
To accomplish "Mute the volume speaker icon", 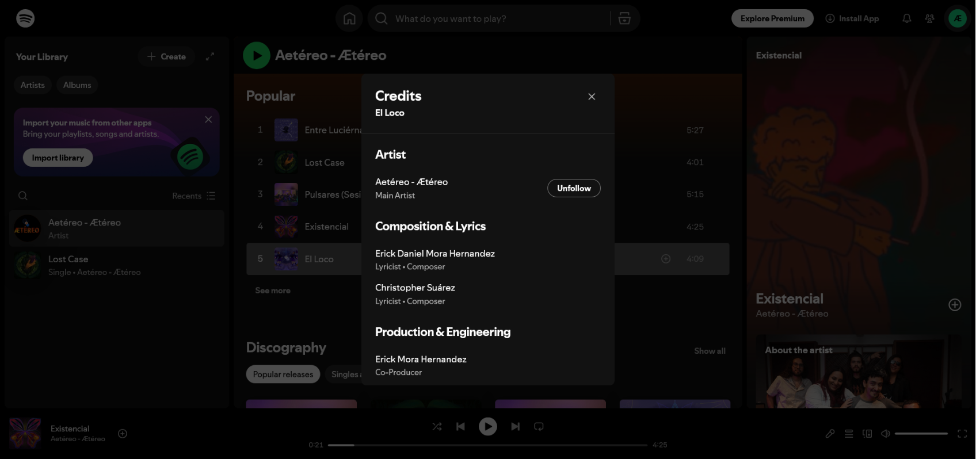I will (x=886, y=434).
